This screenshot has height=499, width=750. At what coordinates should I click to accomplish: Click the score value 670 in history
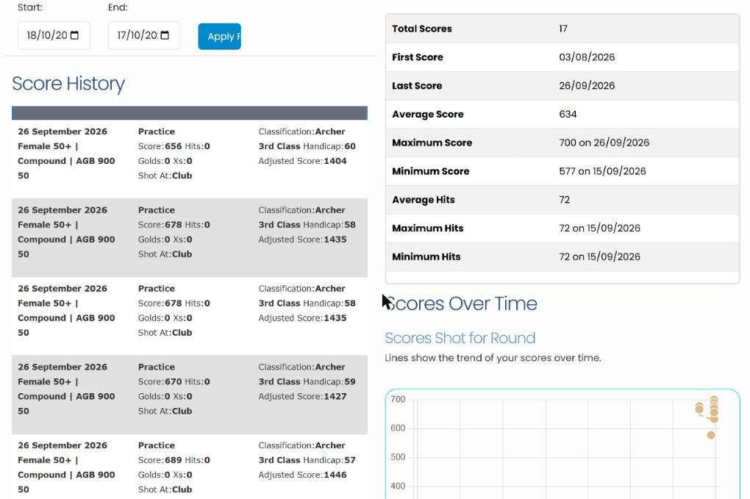tap(173, 381)
